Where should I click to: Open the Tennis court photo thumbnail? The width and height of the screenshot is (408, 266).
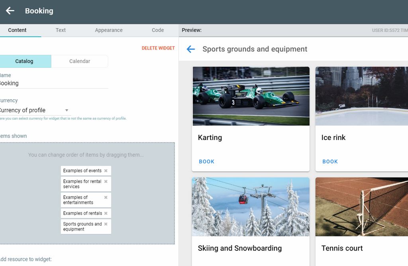tap(362, 207)
